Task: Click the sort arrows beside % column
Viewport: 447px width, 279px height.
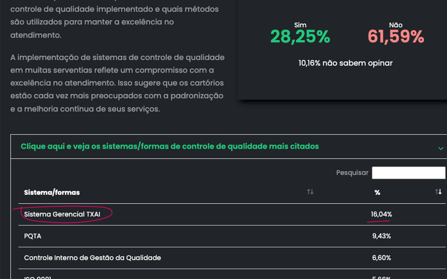Action: tap(438, 192)
